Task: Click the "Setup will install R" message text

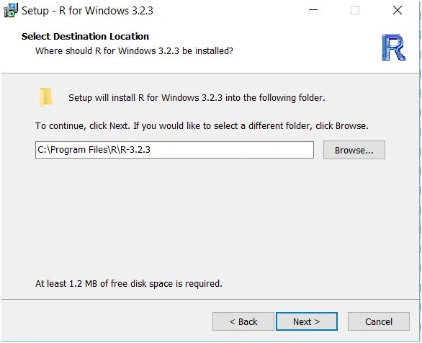Action: pos(197,97)
